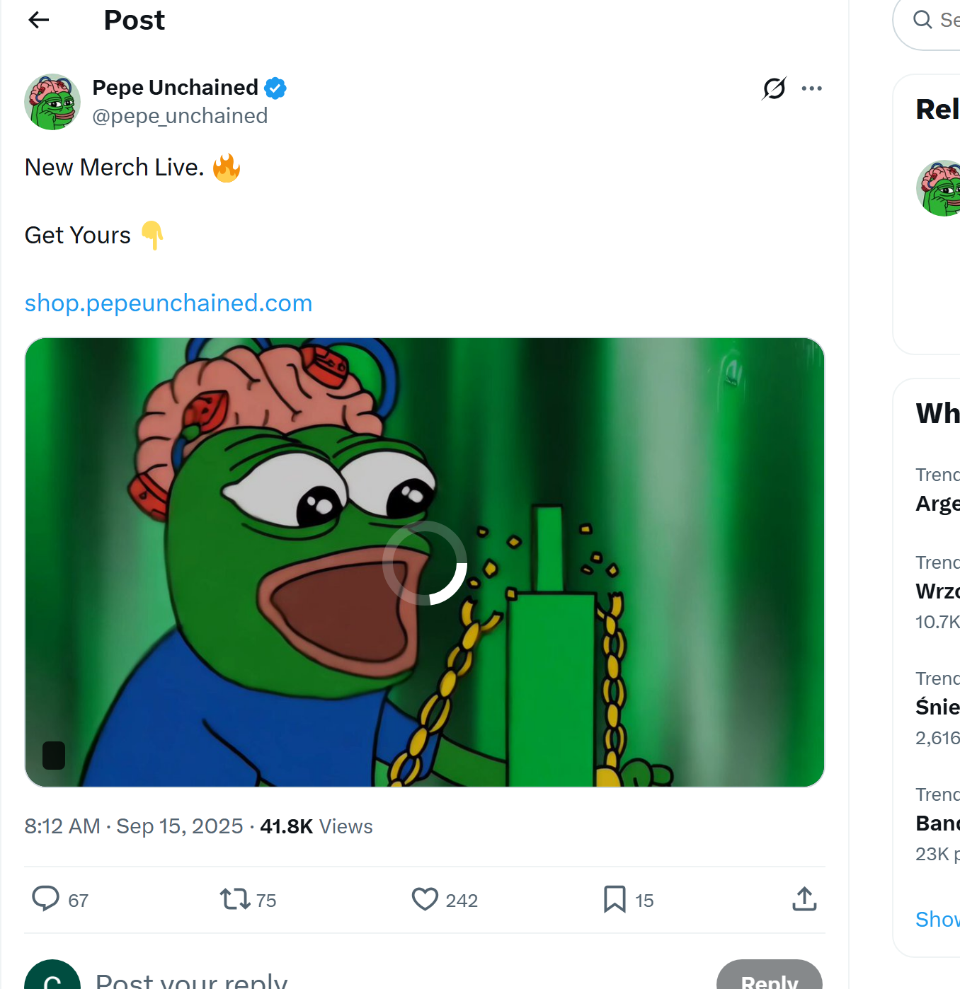Open shop.pepeunchained.com link
960x989 pixels.
(x=168, y=303)
